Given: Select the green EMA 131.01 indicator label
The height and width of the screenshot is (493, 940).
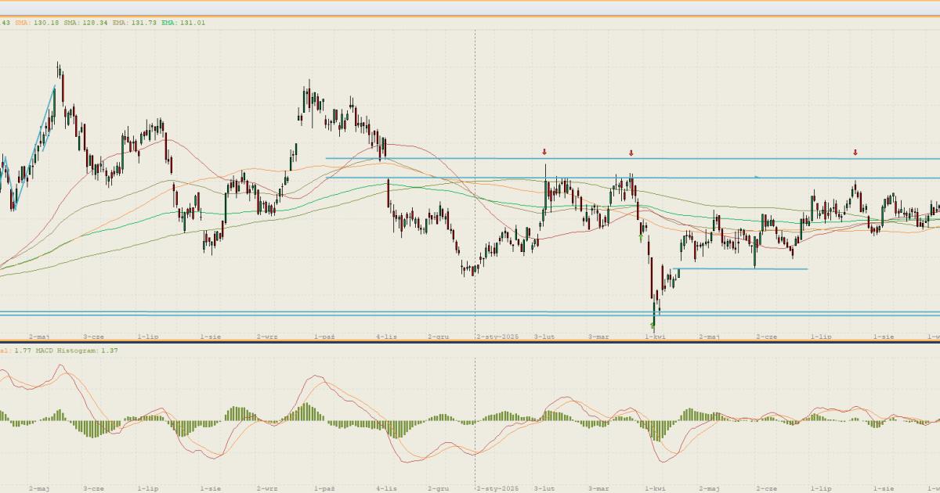Looking at the screenshot, I should [183, 23].
